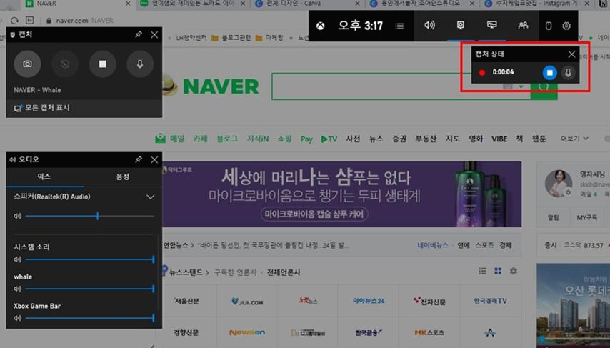Image resolution: width=610 pixels, height=348 pixels.
Task: Open the Maps (지도) menu
Action: [453, 139]
